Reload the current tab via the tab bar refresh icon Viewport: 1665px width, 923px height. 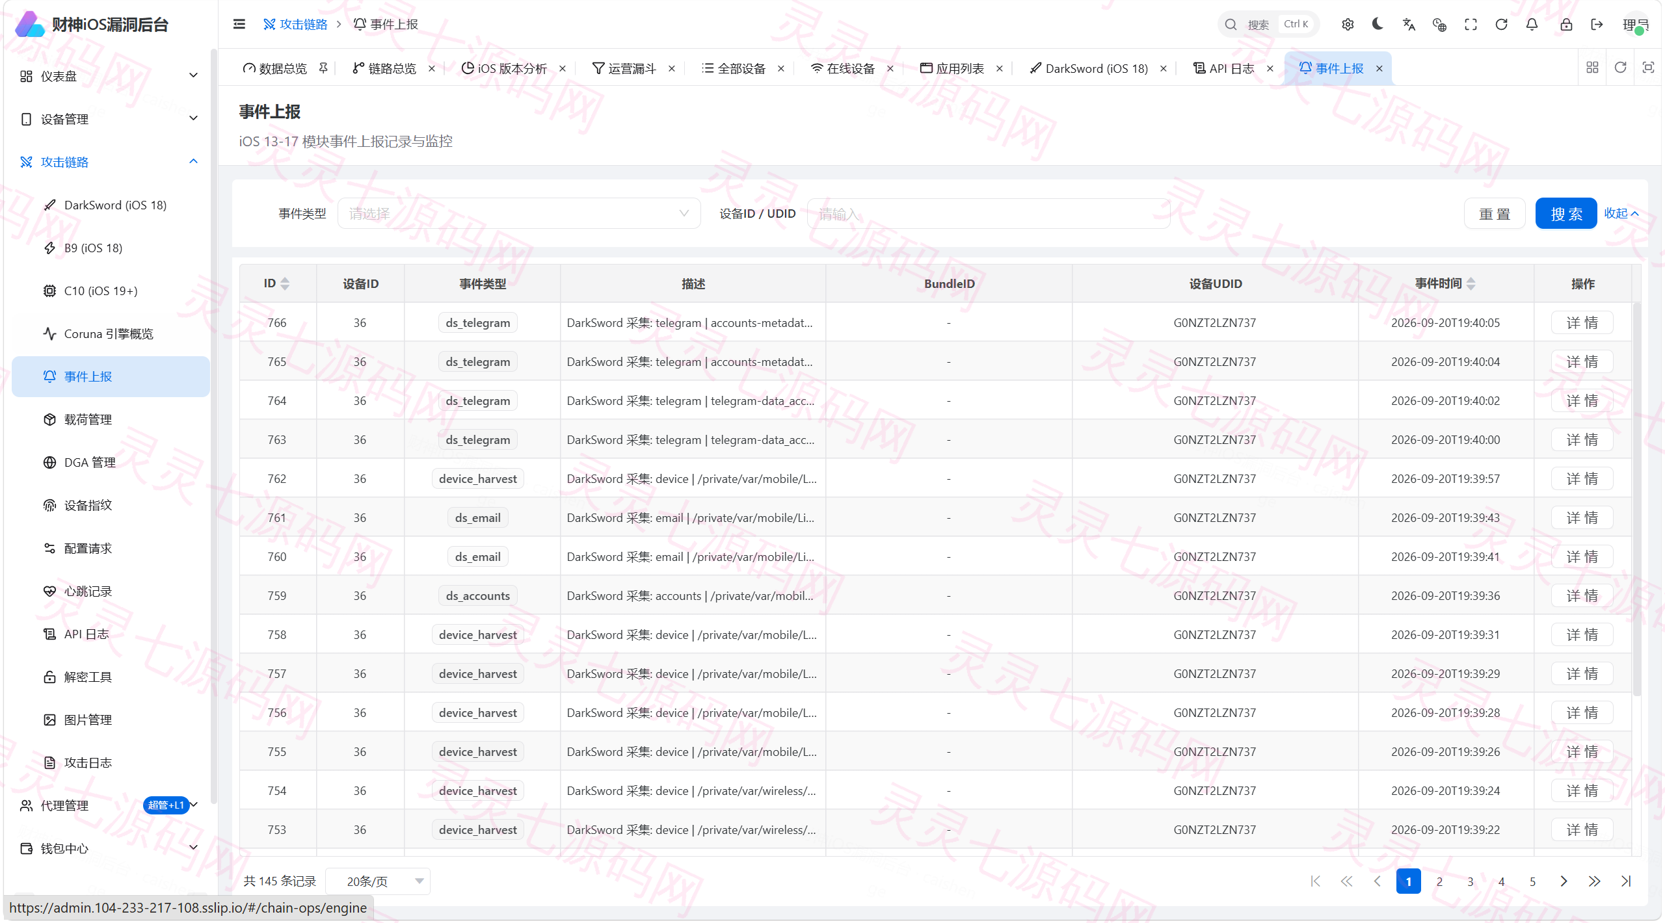pos(1620,68)
